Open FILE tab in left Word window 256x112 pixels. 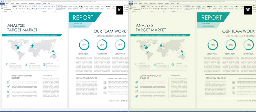(x=2, y=3)
